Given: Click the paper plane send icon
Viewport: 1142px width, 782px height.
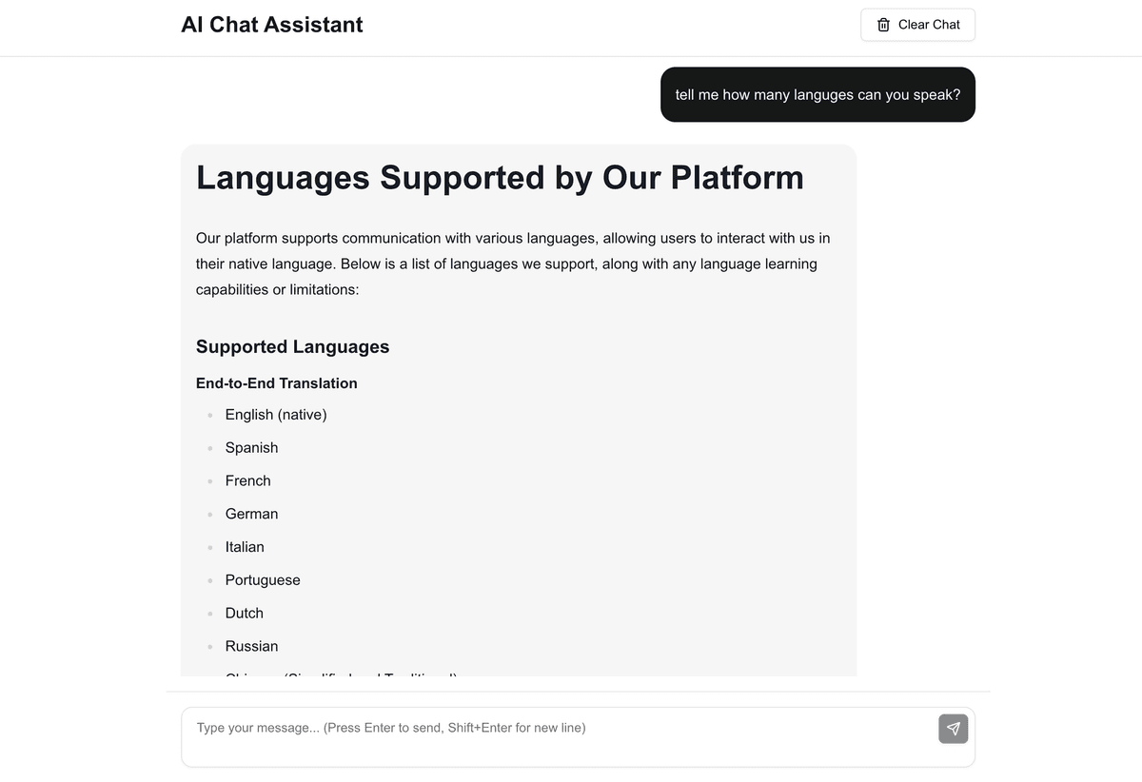Looking at the screenshot, I should pyautogui.click(x=954, y=729).
